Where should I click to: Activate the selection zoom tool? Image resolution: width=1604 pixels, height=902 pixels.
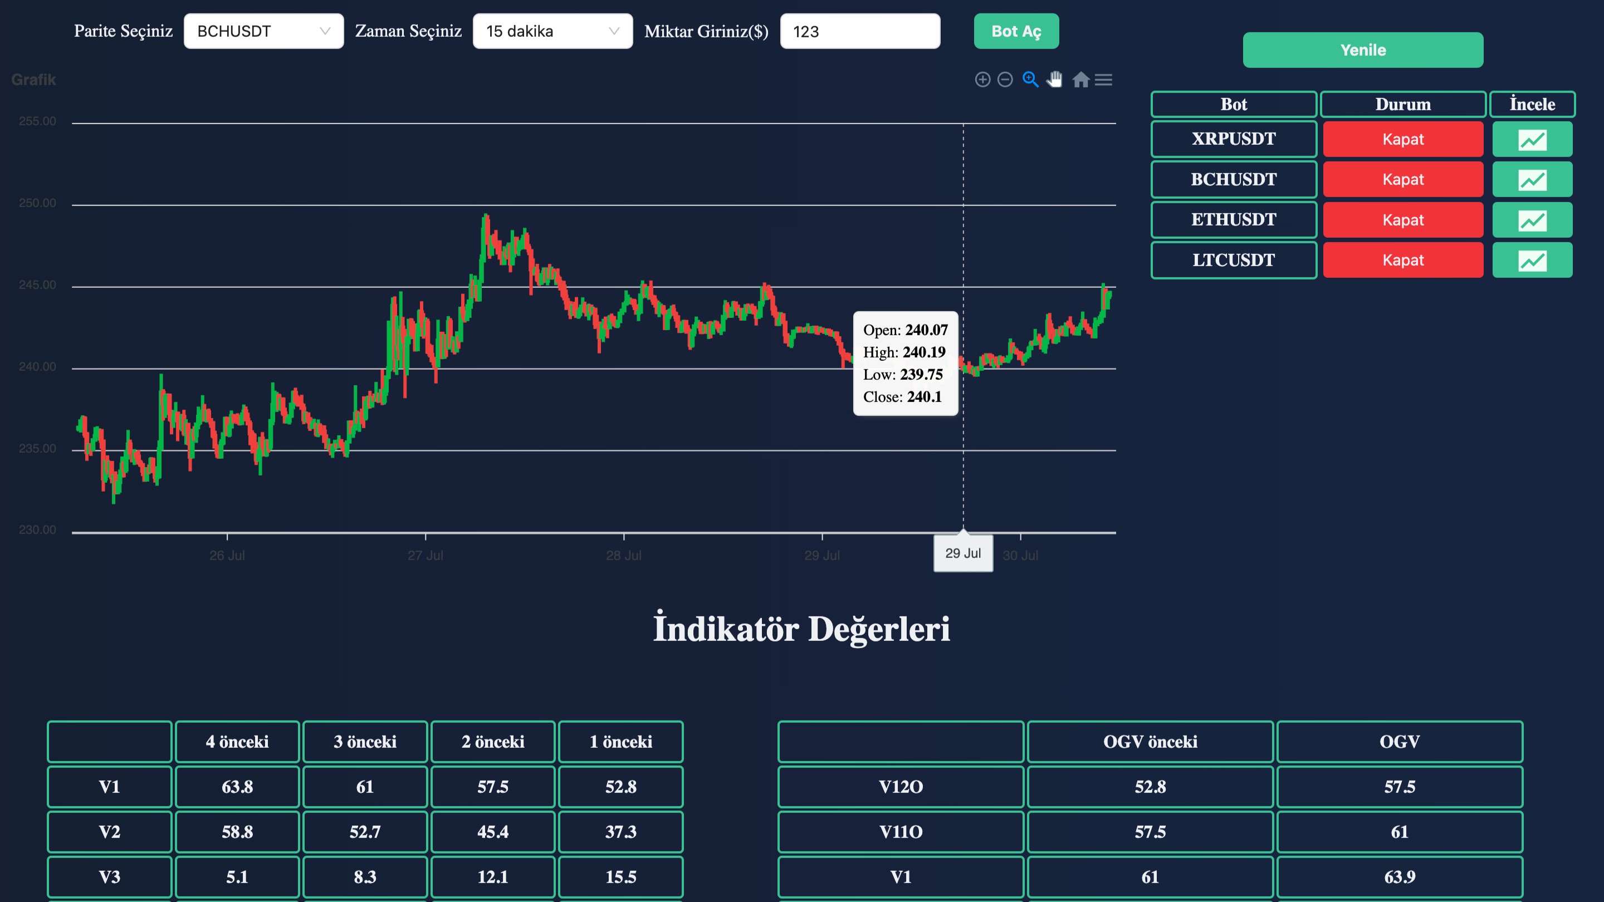[x=1030, y=79]
